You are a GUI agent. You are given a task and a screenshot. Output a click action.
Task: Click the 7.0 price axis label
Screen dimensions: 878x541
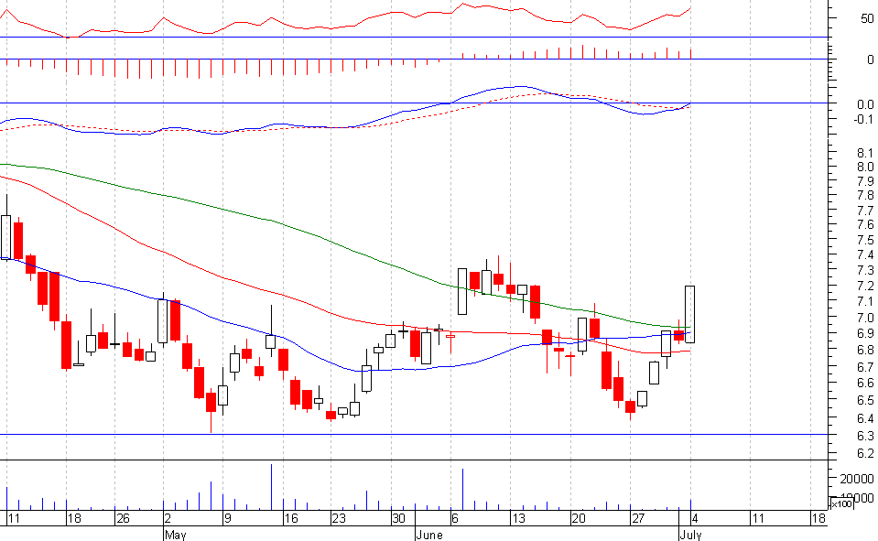[x=865, y=319]
